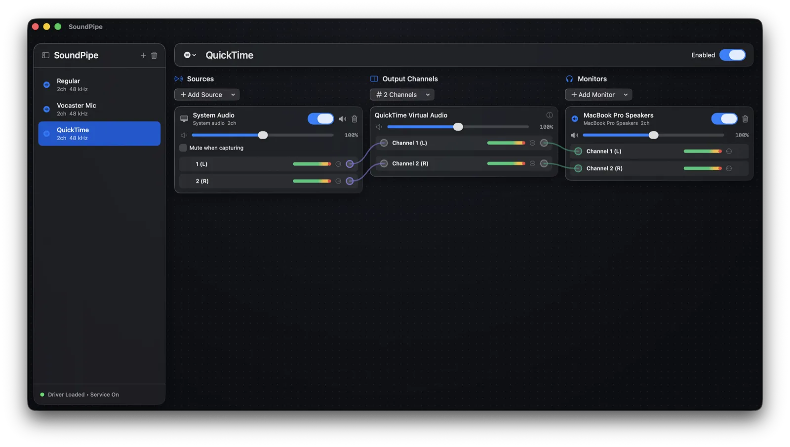Click the Driver Loaded status indicator
The height and width of the screenshot is (447, 790).
(42, 395)
